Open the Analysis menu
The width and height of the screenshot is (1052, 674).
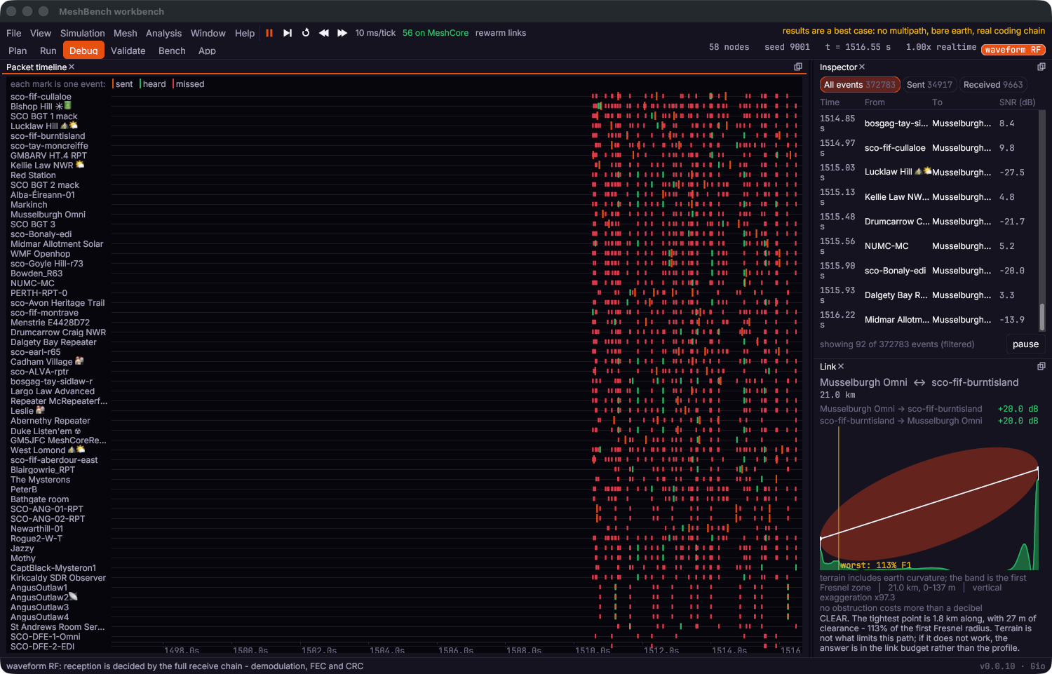[x=164, y=33]
